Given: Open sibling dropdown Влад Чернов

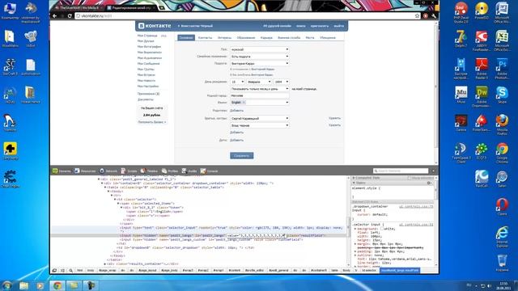Looking at the screenshot, I should [x=260, y=125].
